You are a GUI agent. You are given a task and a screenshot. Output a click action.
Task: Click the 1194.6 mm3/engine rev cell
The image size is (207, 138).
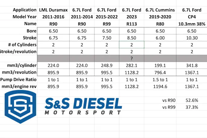click(x=160, y=86)
